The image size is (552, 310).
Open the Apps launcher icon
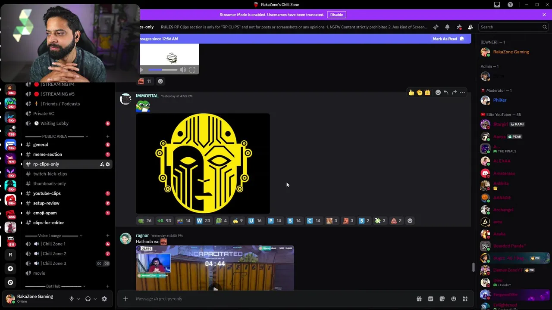(465, 299)
